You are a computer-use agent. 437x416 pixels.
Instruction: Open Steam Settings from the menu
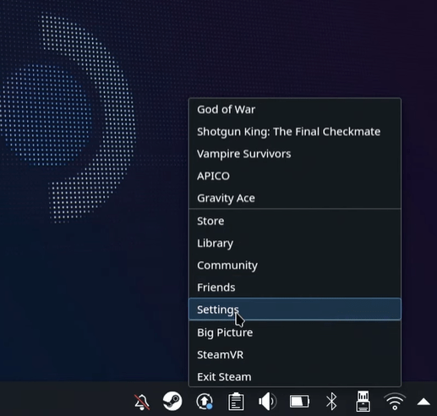pyautogui.click(x=295, y=309)
